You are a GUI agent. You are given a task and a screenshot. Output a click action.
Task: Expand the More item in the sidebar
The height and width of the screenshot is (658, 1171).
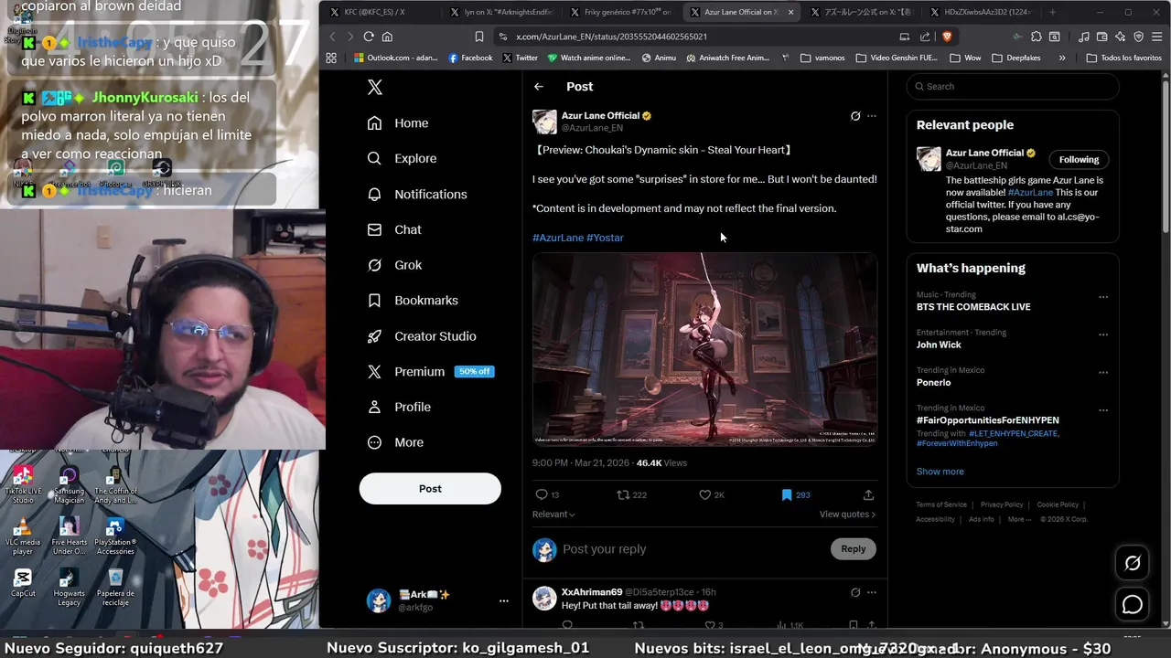pos(396,442)
